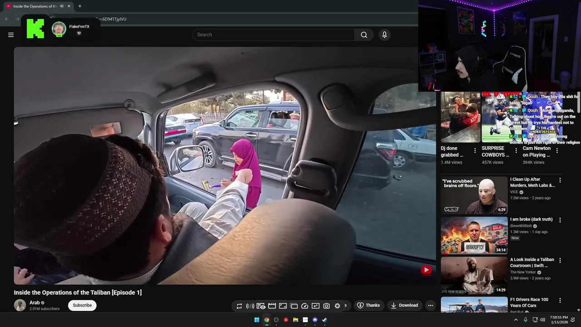Open the Windows Start menu

point(257,320)
